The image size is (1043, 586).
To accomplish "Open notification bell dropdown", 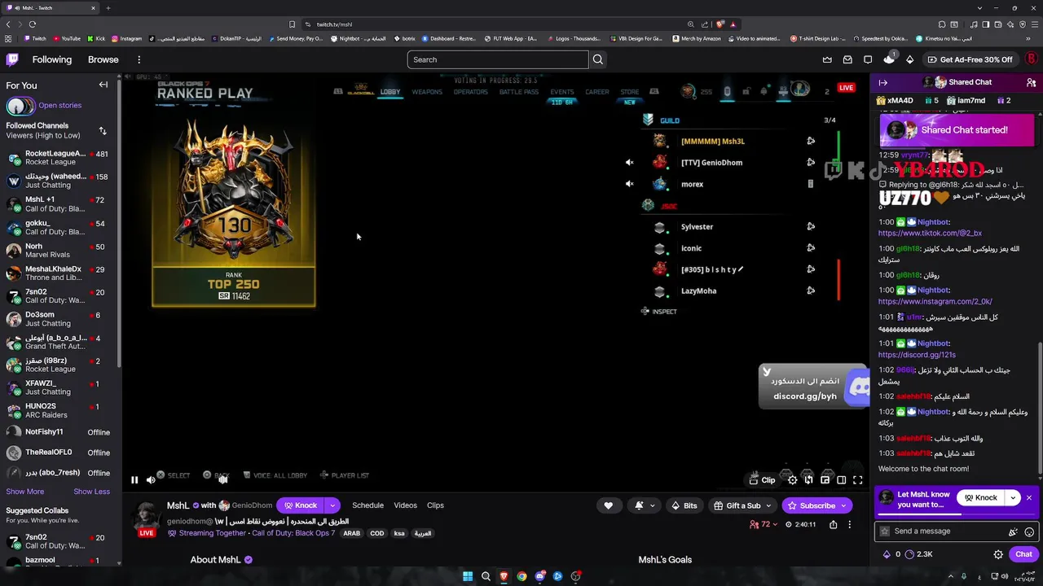I will 644,505.
